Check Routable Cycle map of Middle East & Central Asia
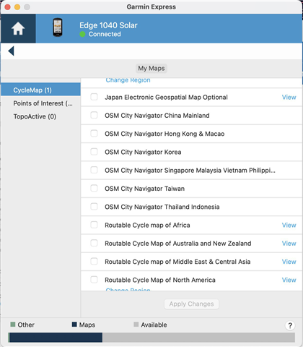The image size is (303, 347). pos(94,262)
